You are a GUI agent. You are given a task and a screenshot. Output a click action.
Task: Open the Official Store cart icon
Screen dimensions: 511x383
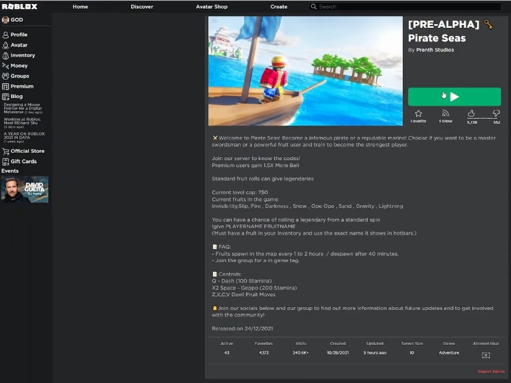tap(5, 151)
